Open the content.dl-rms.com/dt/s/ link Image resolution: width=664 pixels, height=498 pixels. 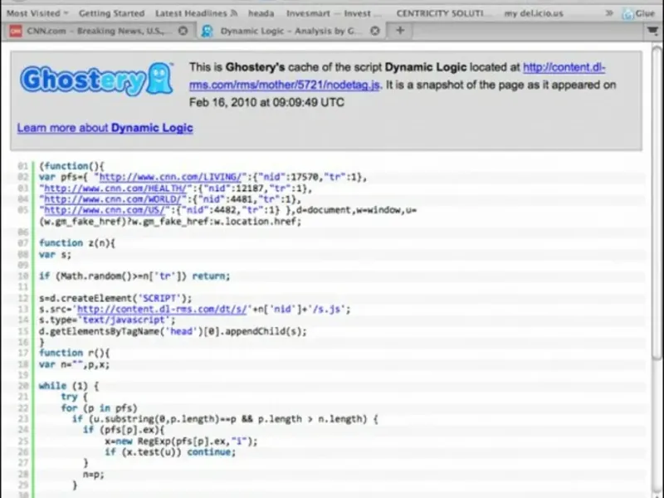click(x=162, y=309)
